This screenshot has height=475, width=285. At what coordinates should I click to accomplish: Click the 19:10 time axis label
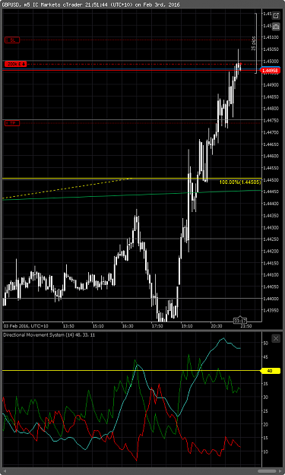[187, 326]
